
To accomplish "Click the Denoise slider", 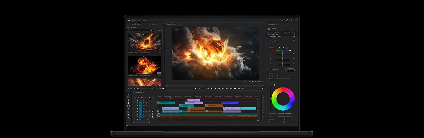I will (284, 76).
